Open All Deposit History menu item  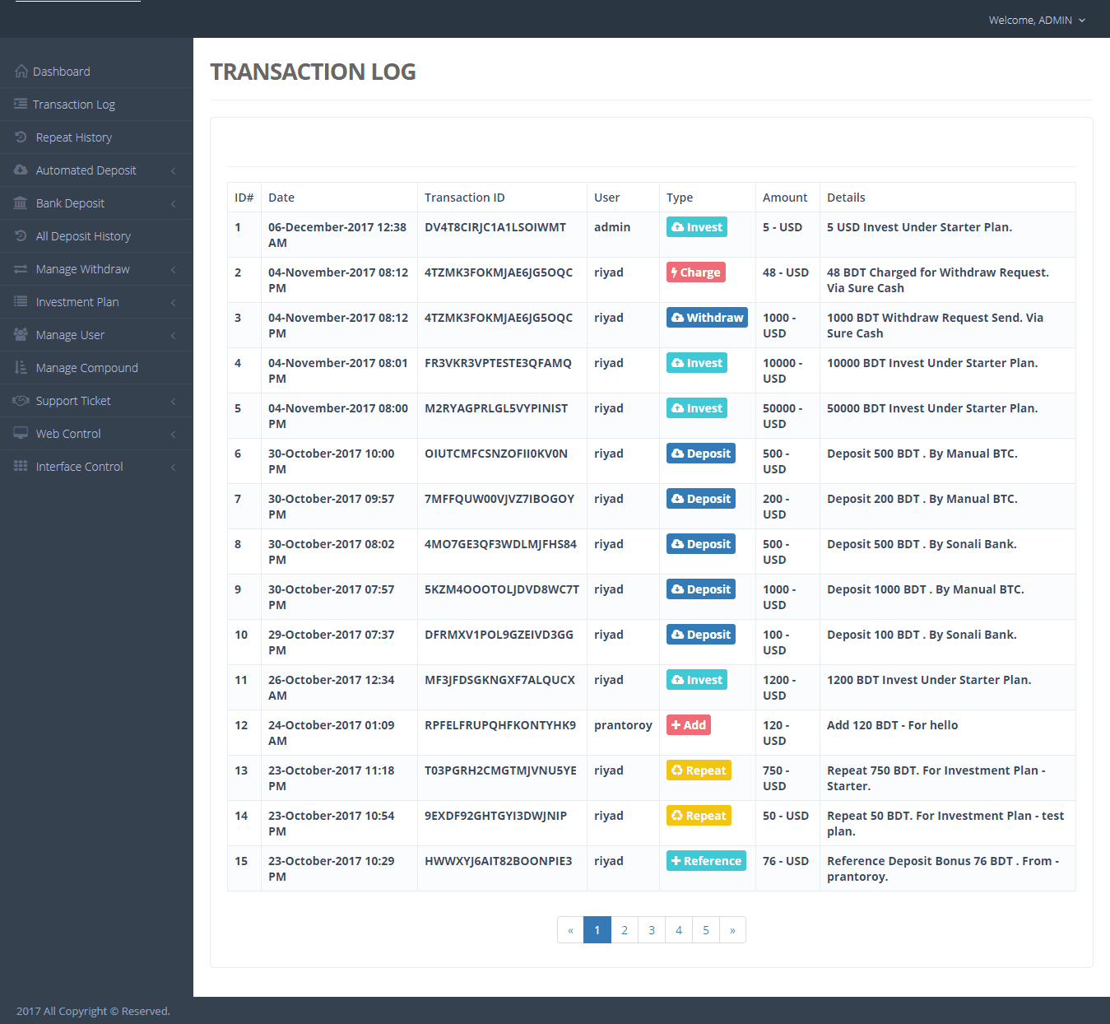click(x=83, y=236)
